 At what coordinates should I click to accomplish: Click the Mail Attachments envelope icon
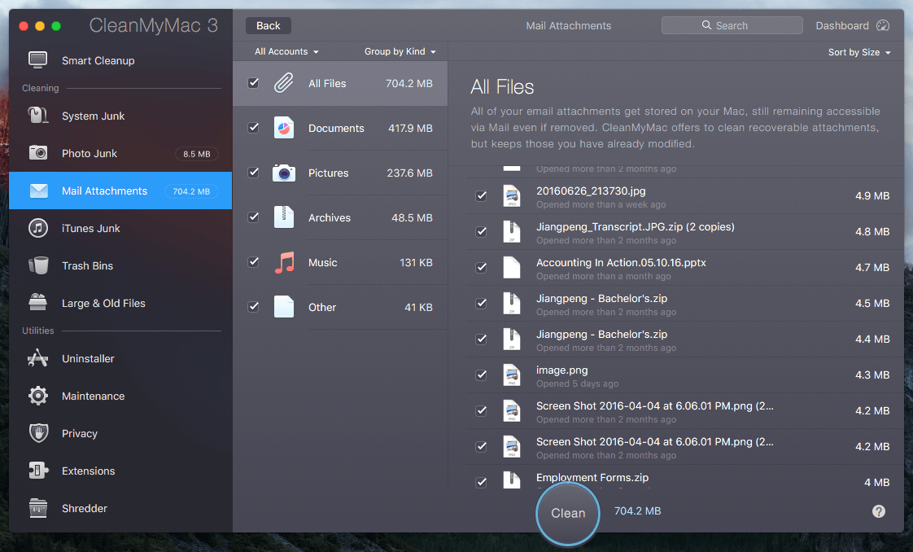(x=38, y=191)
